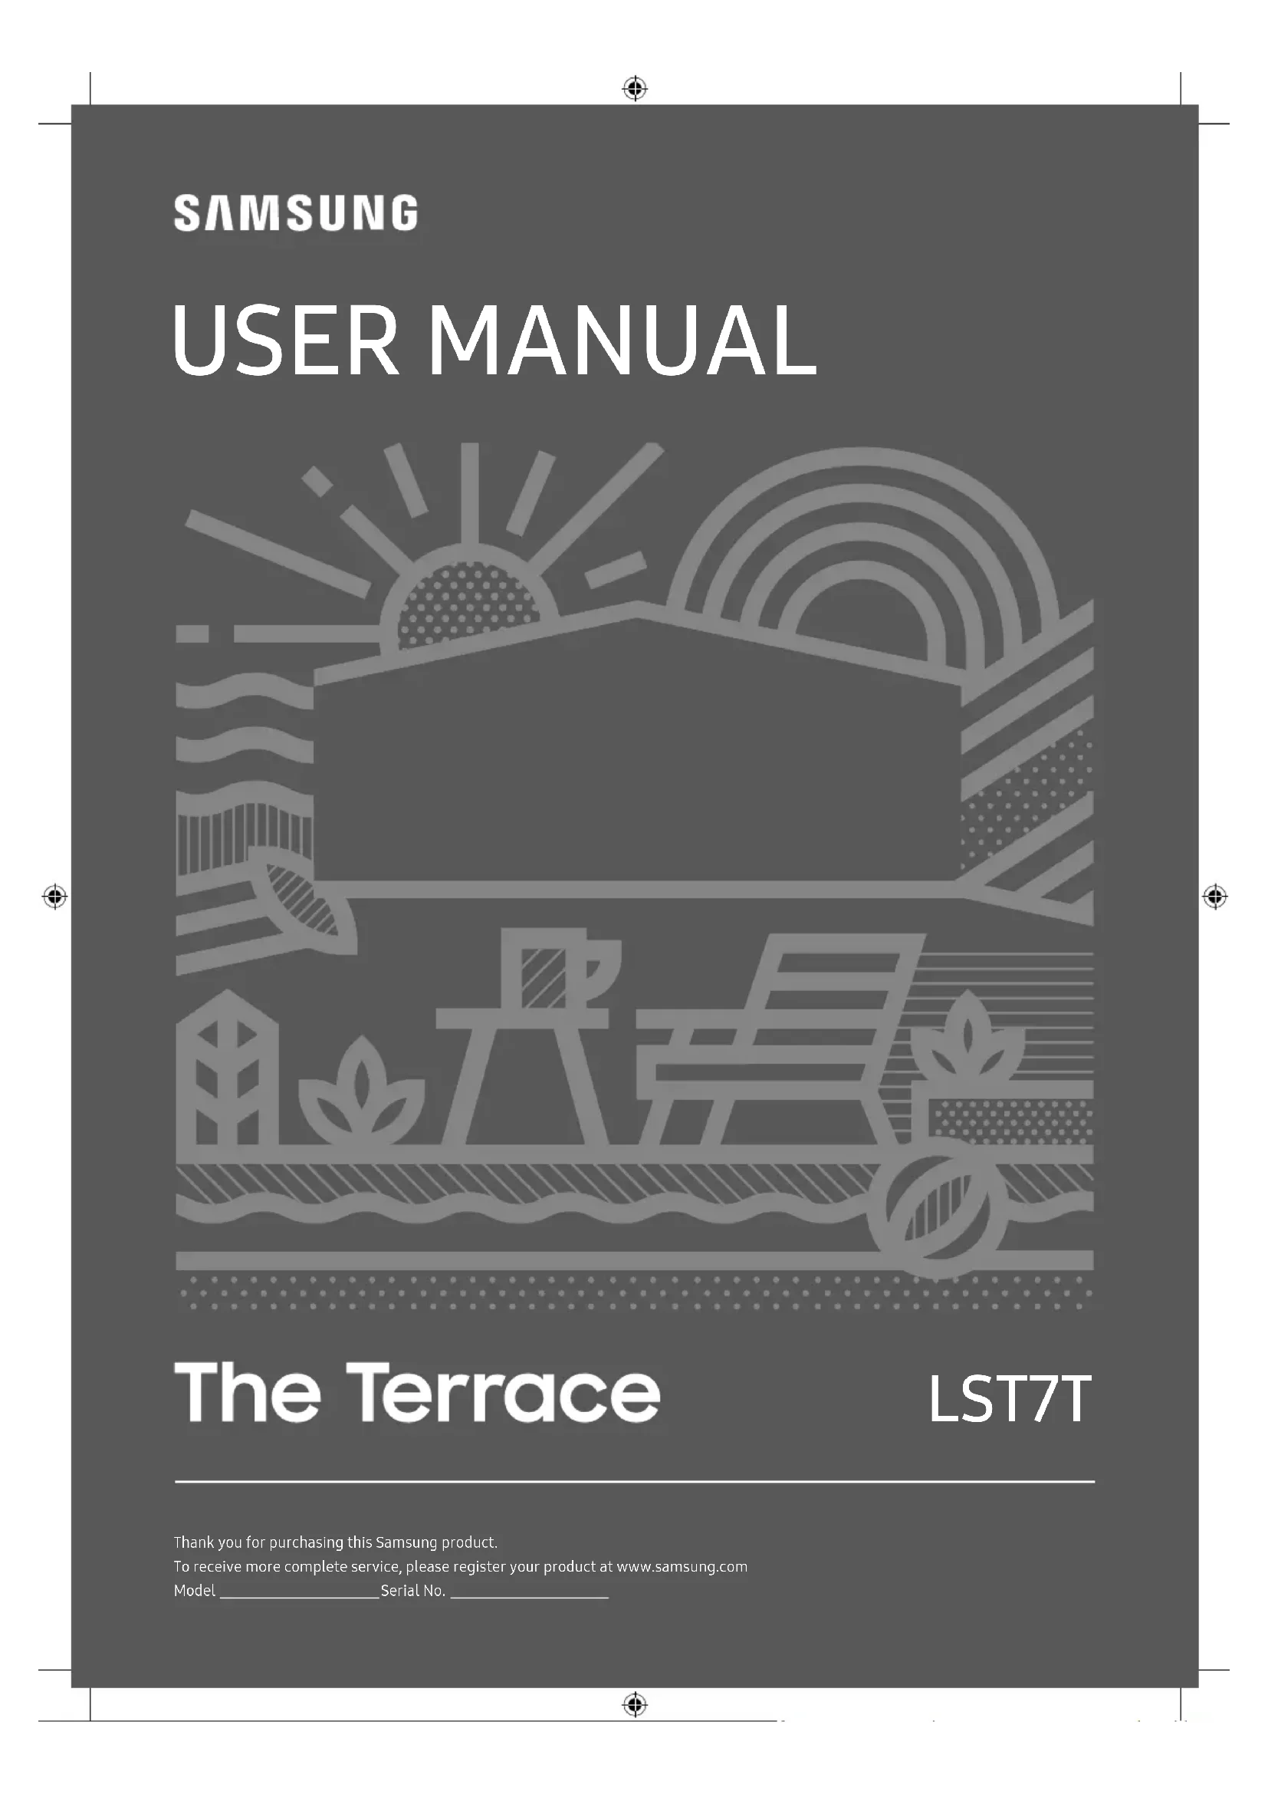
Task: Click the lantern illustration at the left
Action: click(226, 1068)
